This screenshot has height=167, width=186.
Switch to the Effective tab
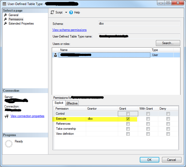[x=72, y=103]
